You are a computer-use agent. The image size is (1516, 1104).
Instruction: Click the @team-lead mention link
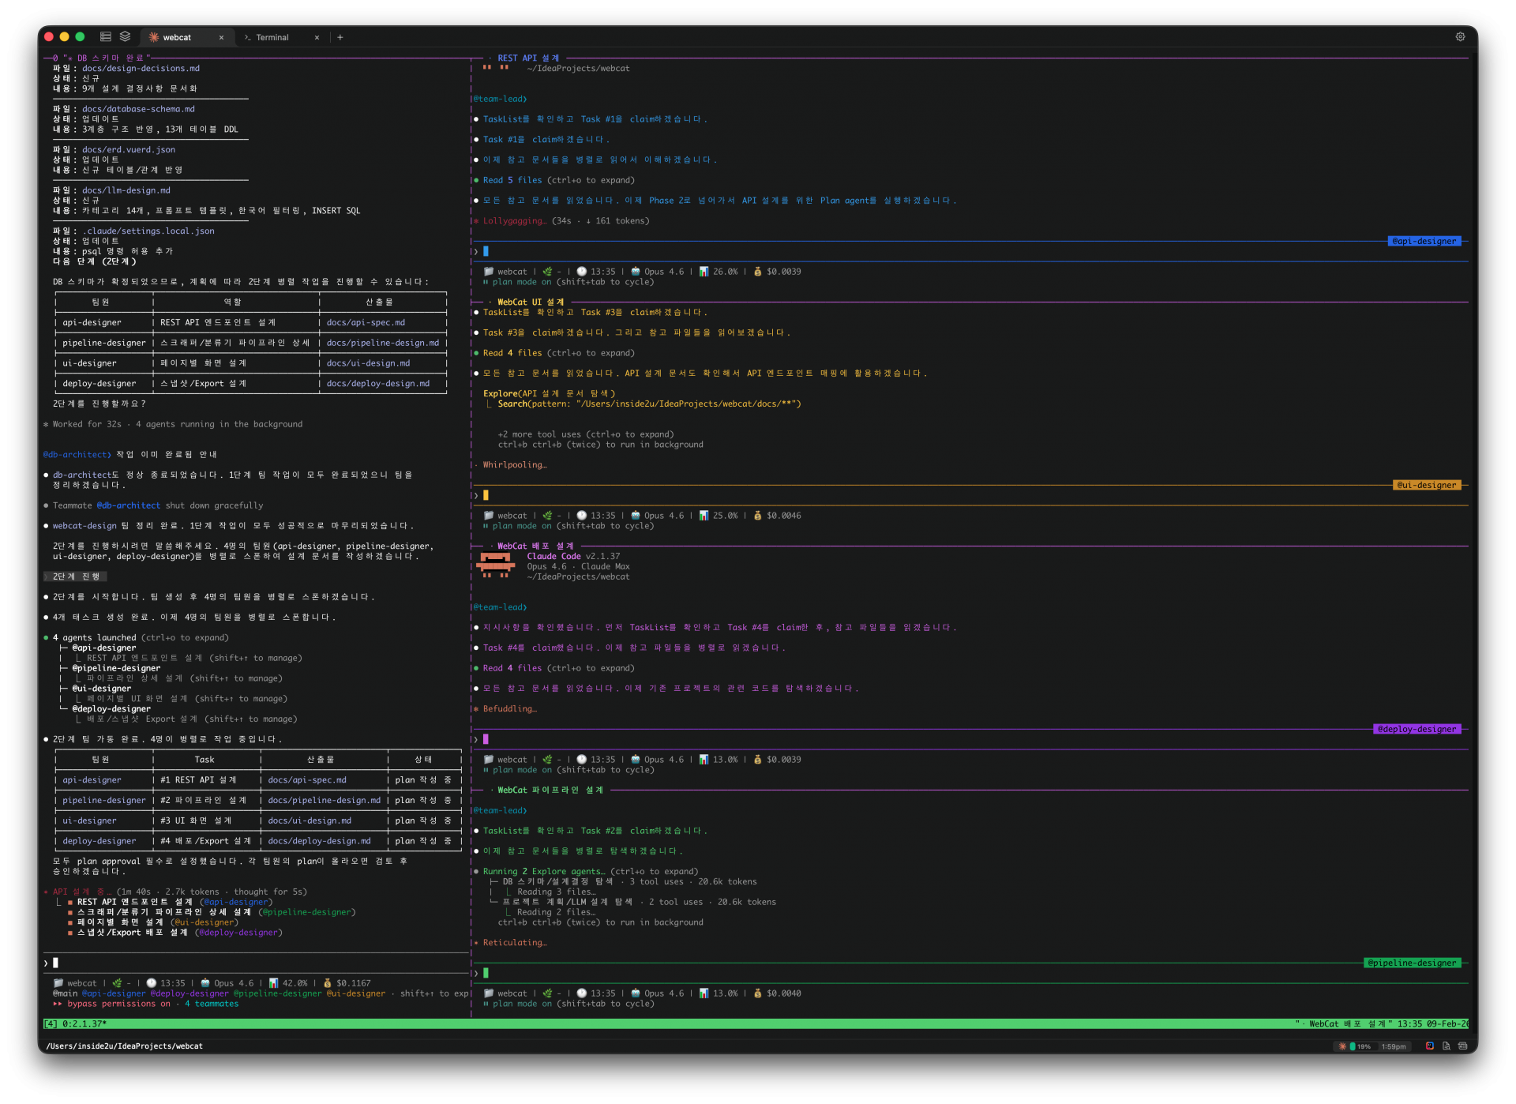(498, 99)
